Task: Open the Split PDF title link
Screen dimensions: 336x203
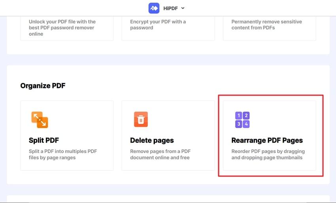Action: (44, 140)
